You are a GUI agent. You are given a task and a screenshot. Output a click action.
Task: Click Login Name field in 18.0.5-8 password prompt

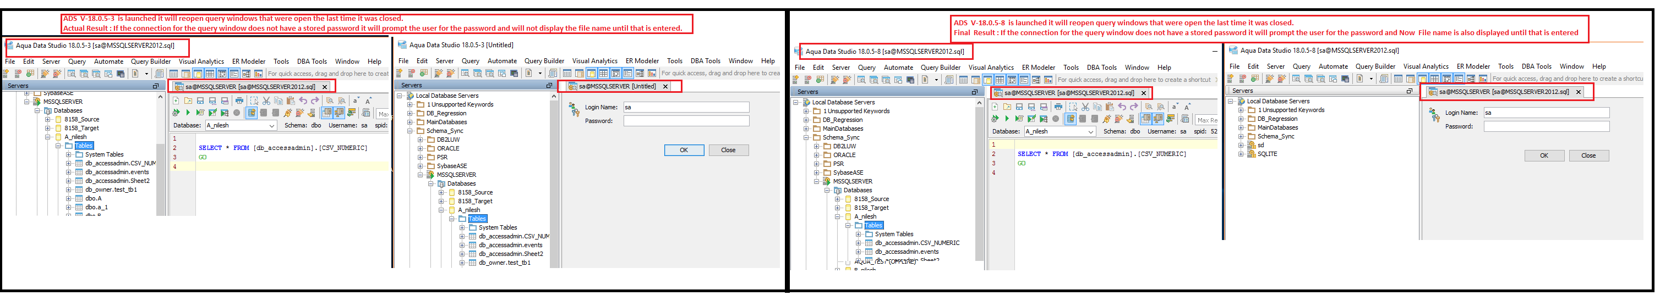pyautogui.click(x=1546, y=113)
